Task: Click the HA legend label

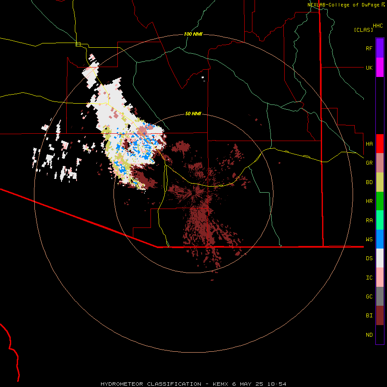Action: click(369, 144)
